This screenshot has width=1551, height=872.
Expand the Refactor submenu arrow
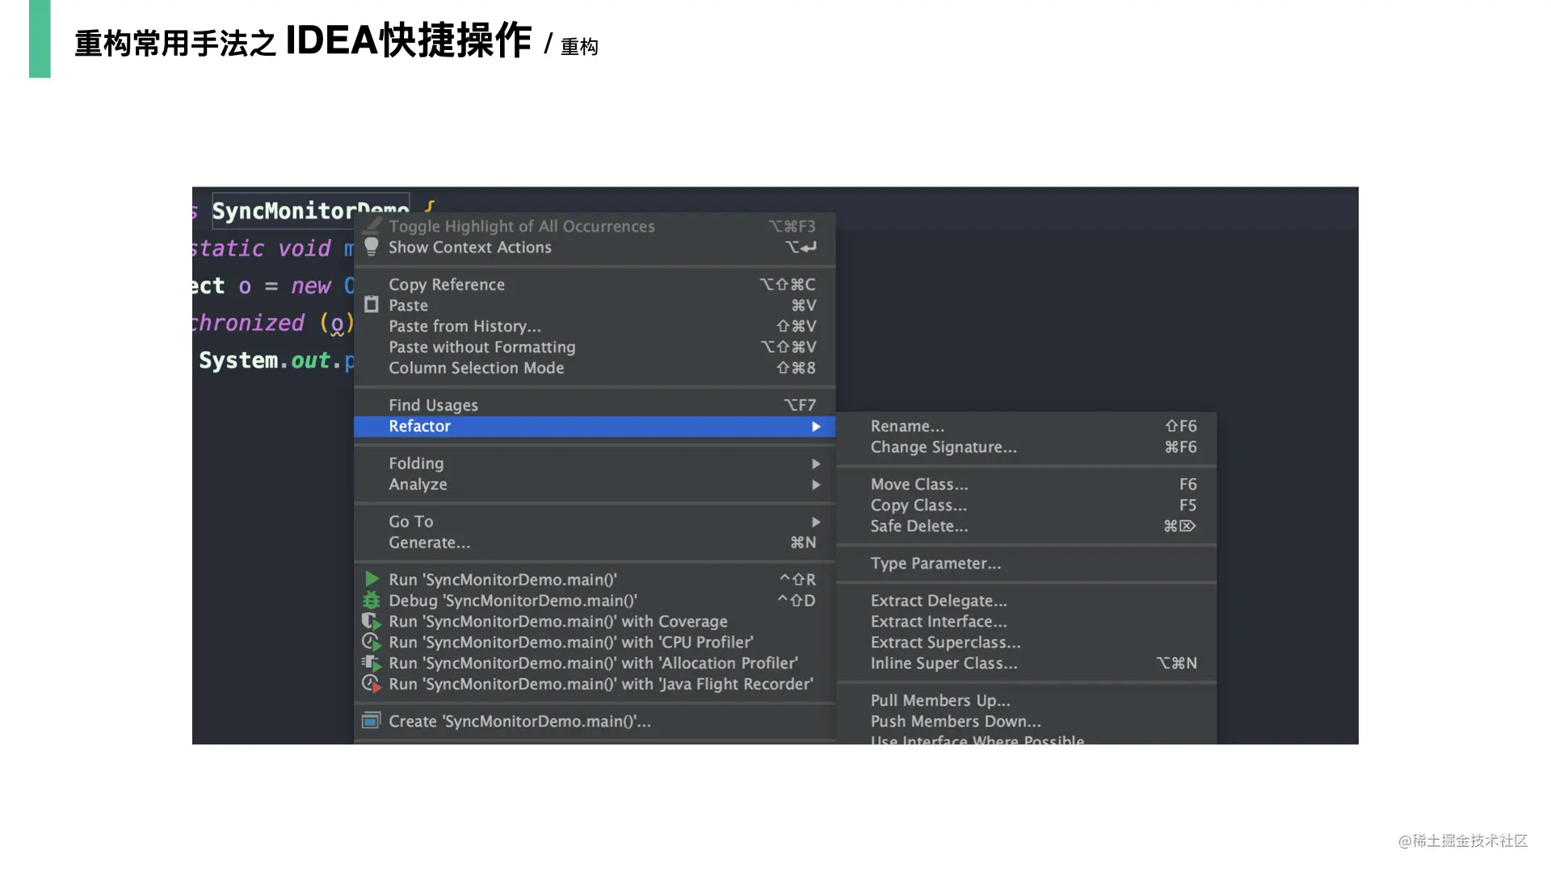point(816,426)
